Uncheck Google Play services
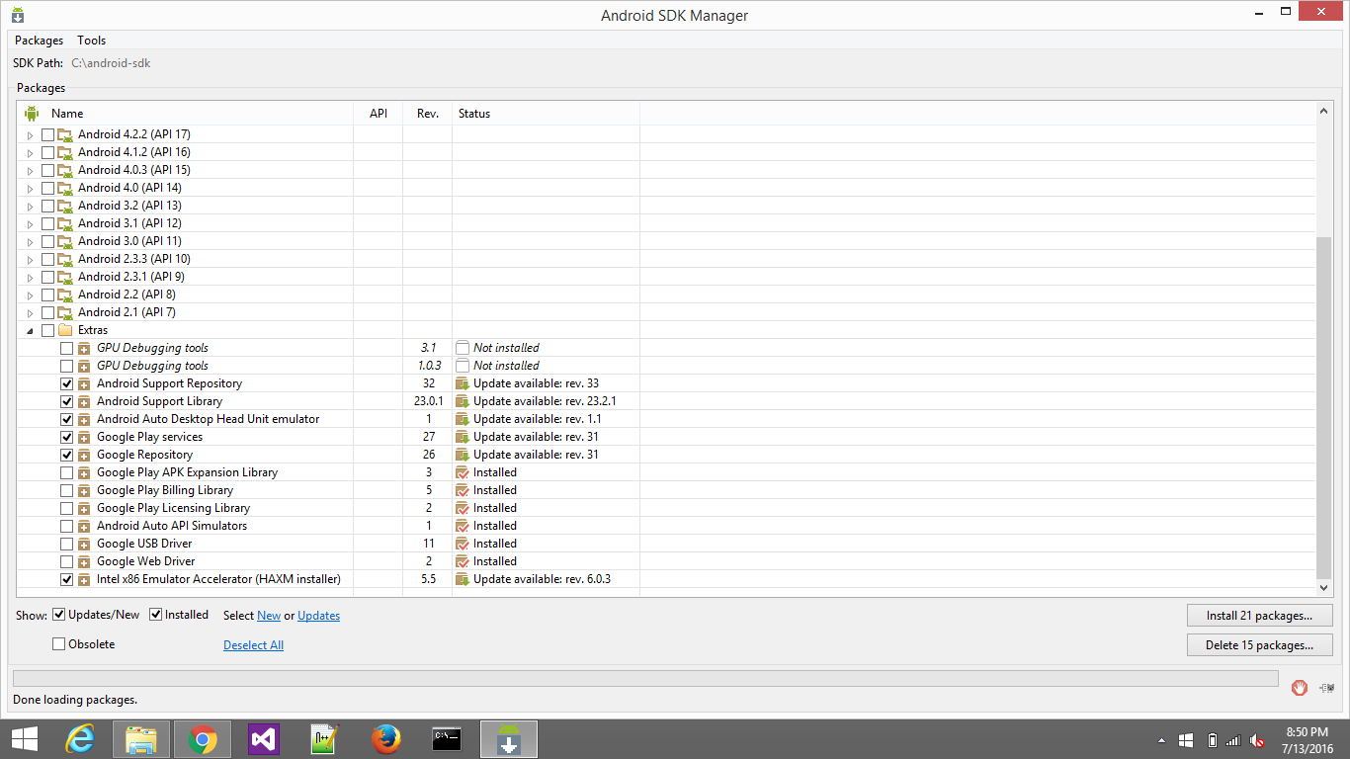 click(x=66, y=437)
